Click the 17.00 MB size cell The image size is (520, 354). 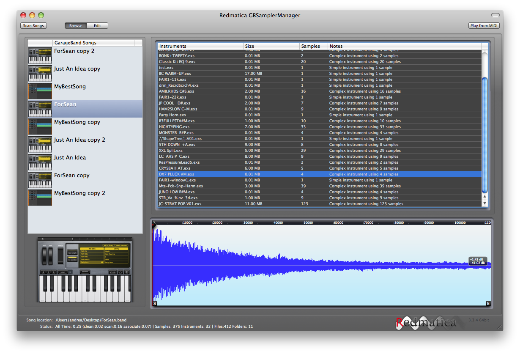[254, 74]
